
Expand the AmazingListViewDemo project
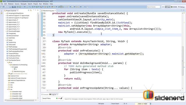coord(6,13)
